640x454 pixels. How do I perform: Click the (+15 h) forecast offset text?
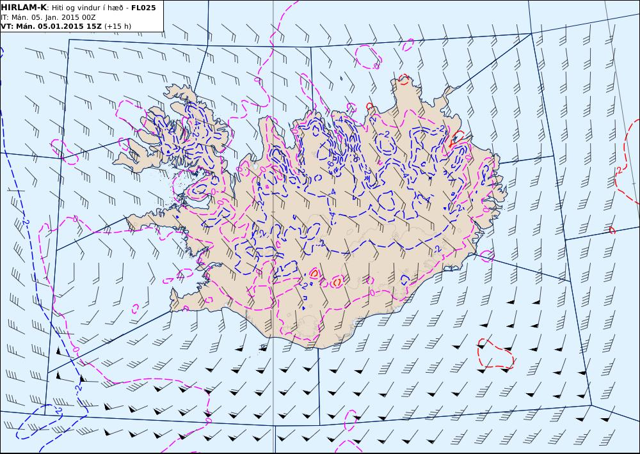coord(118,26)
